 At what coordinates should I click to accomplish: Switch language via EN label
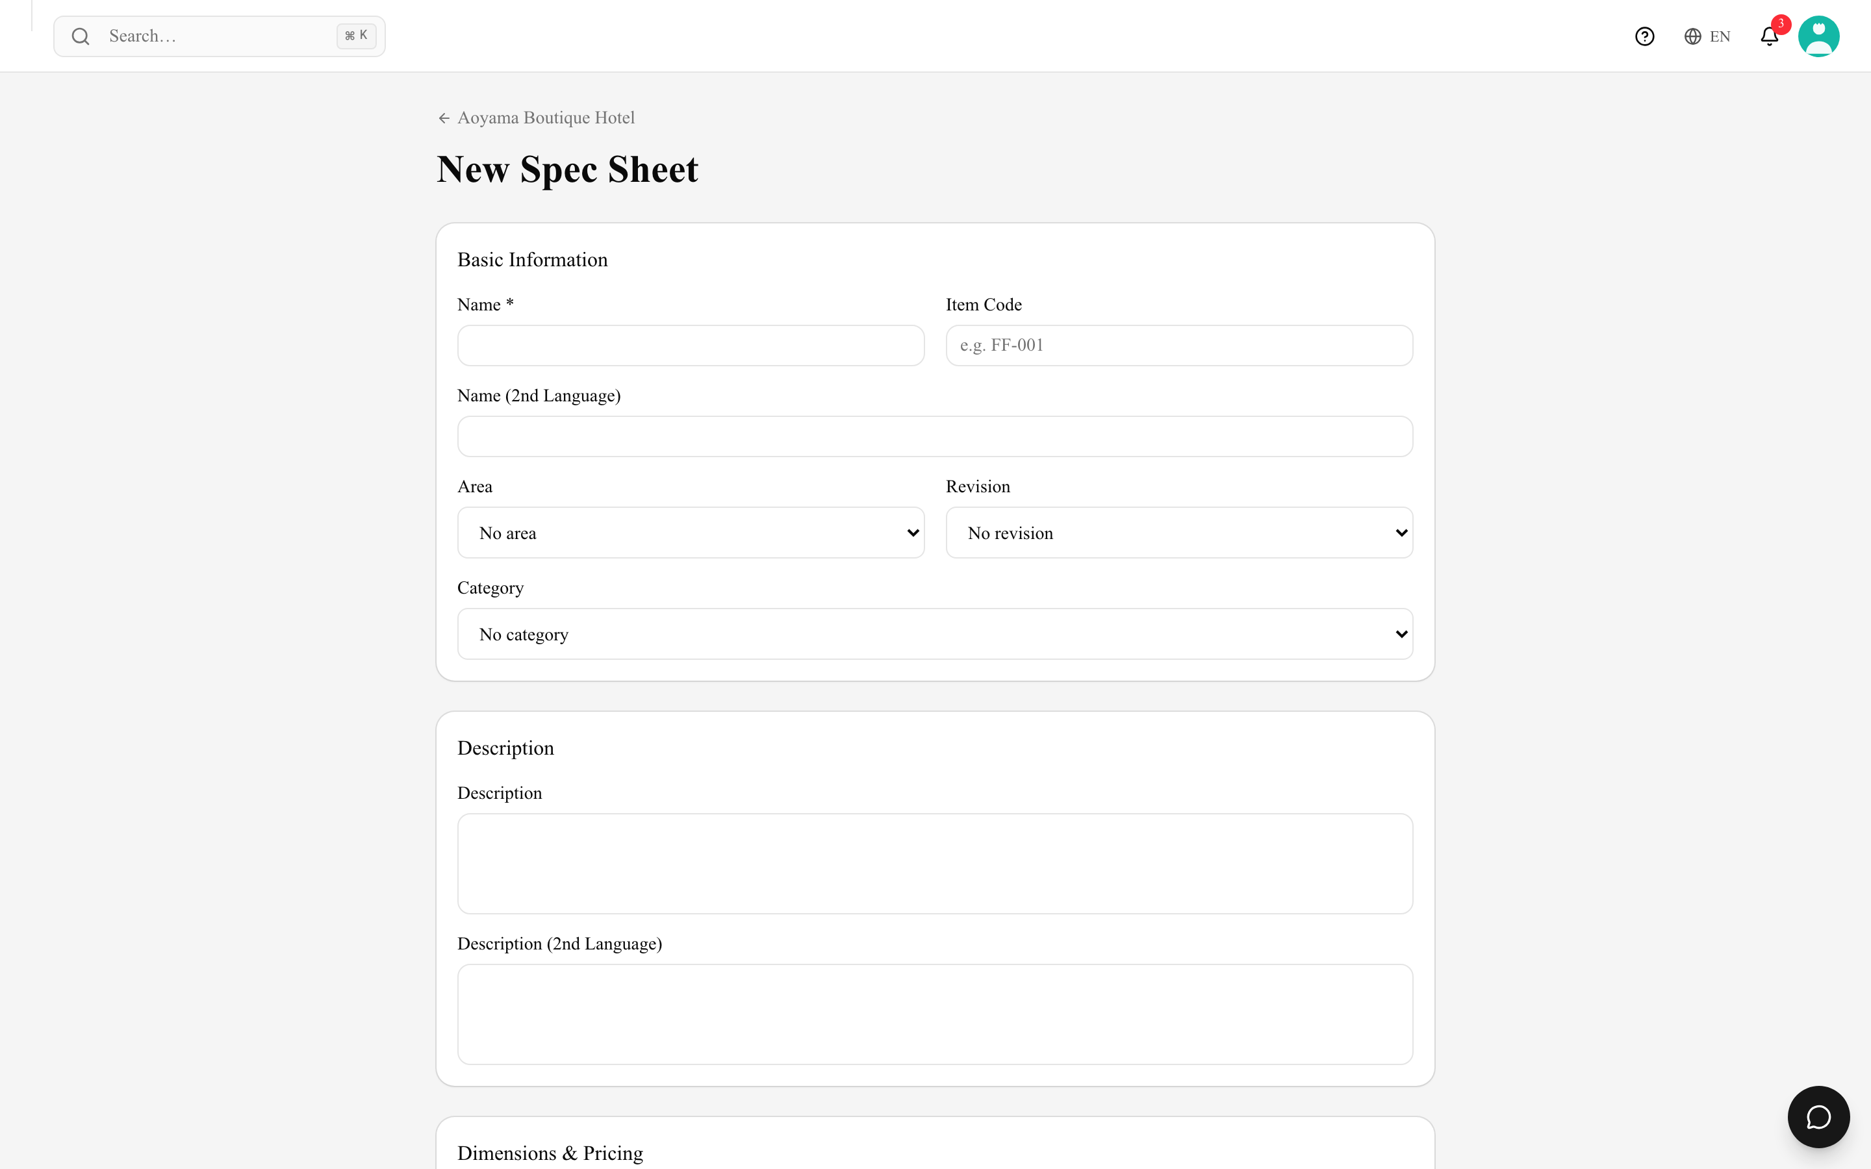pos(1720,36)
